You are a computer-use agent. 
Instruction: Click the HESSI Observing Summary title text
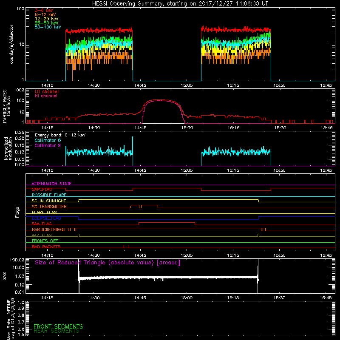click(180, 4)
